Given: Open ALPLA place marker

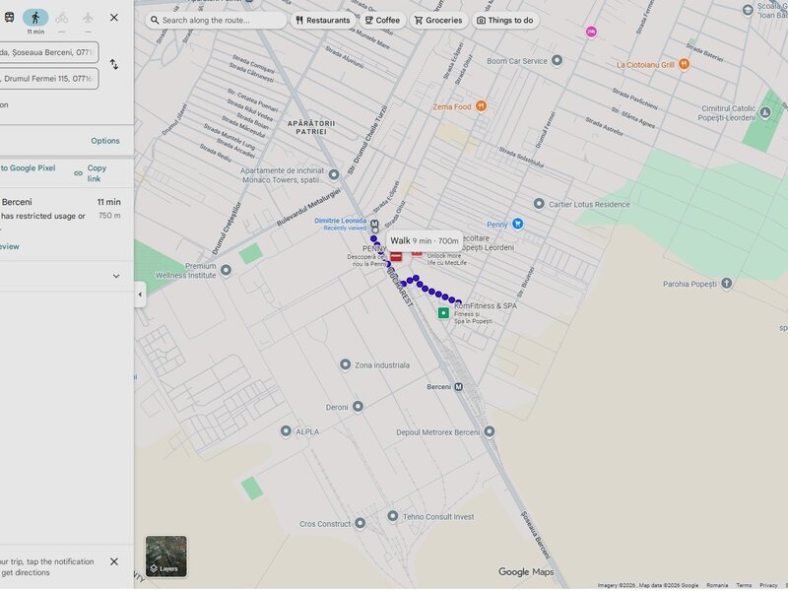Looking at the screenshot, I should 286,430.
